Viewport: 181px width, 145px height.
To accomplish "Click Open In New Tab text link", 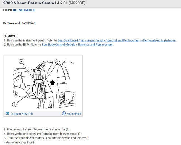I will point(22,114).
